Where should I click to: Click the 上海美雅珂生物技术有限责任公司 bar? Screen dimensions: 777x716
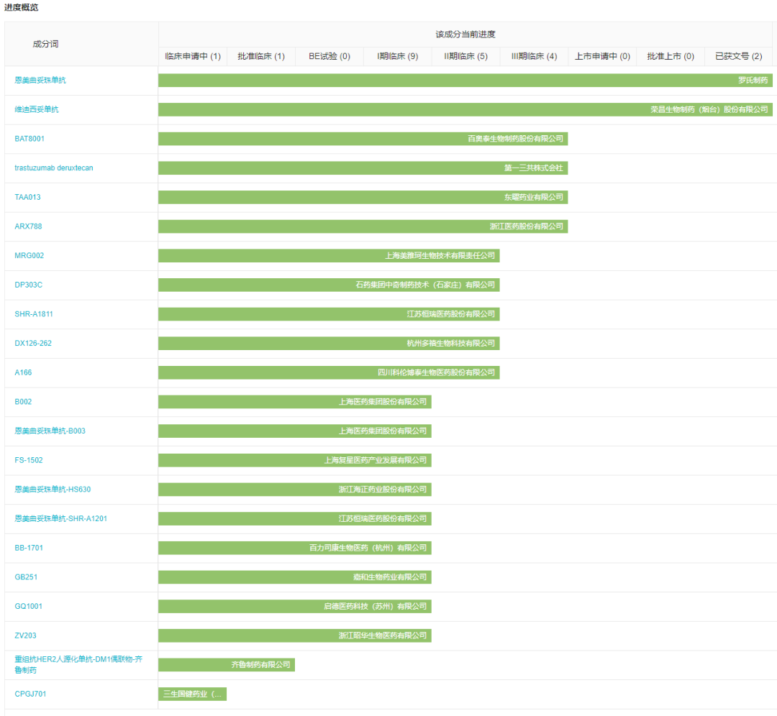click(329, 255)
